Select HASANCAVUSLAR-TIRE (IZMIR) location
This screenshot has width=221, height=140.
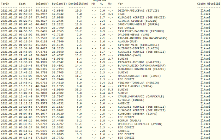pyautogui.click(x=139, y=76)
